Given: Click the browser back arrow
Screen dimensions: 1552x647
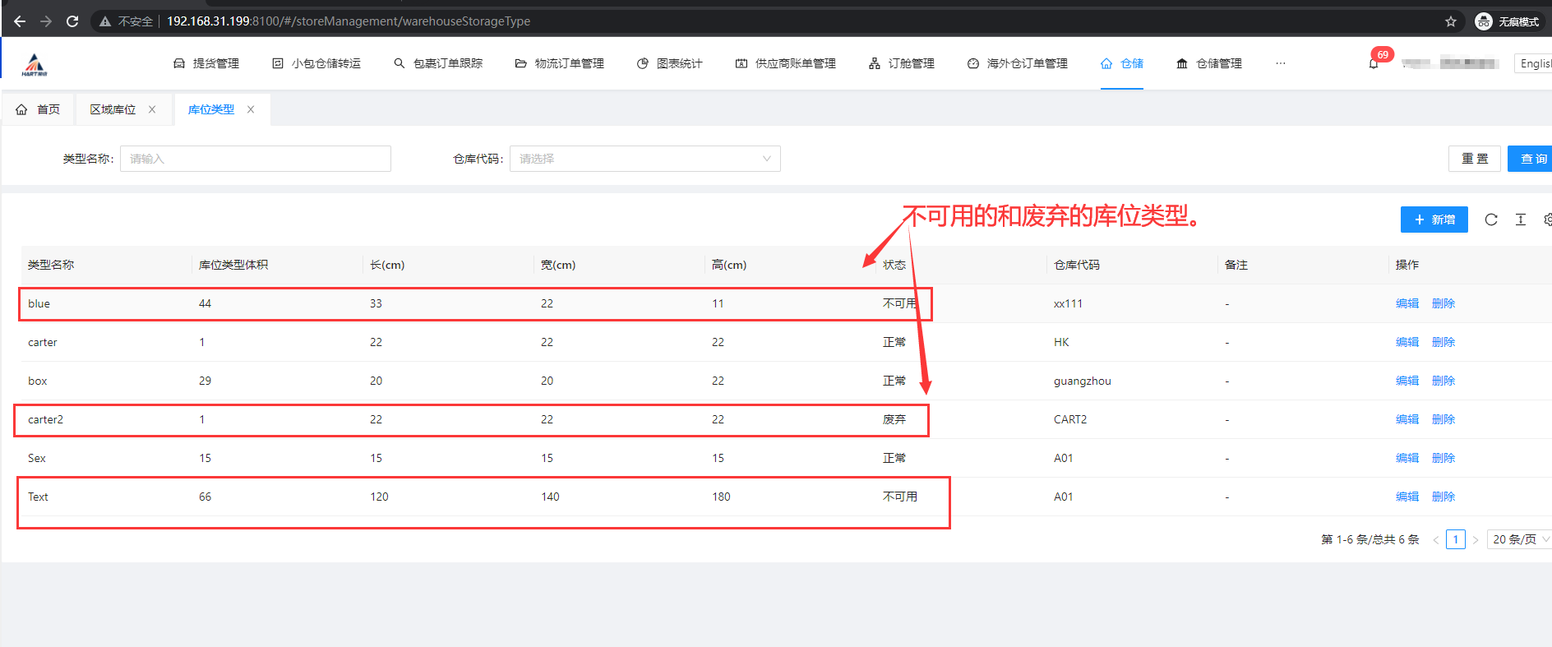Looking at the screenshot, I should pyautogui.click(x=20, y=21).
